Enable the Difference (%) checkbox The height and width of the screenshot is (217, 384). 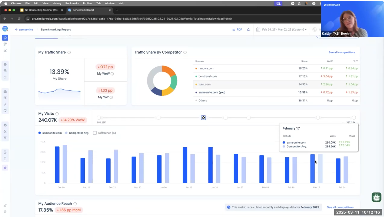(x=95, y=133)
